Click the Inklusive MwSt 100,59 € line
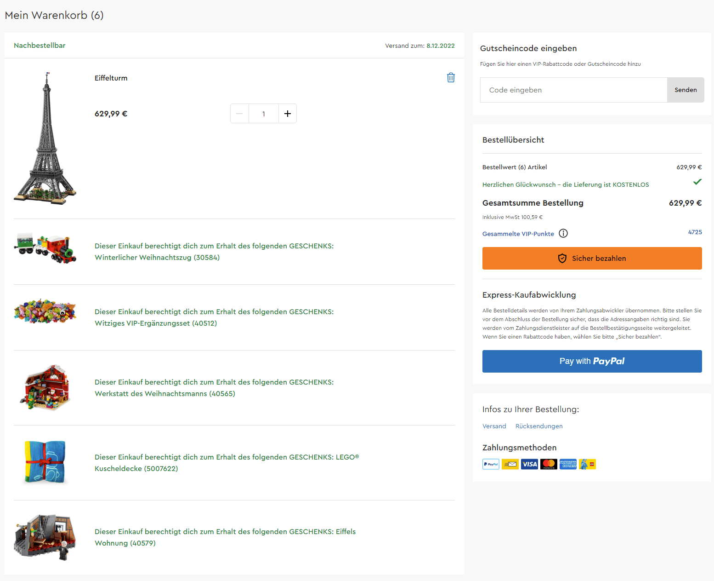714x581 pixels. [512, 217]
